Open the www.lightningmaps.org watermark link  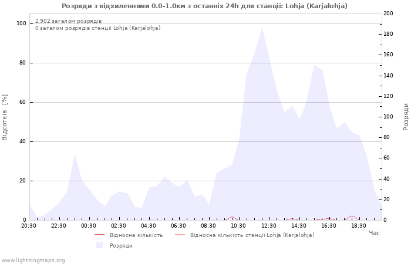33,260
